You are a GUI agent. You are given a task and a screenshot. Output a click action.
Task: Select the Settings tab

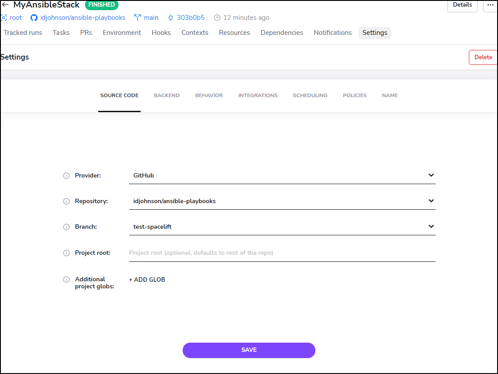coord(375,33)
